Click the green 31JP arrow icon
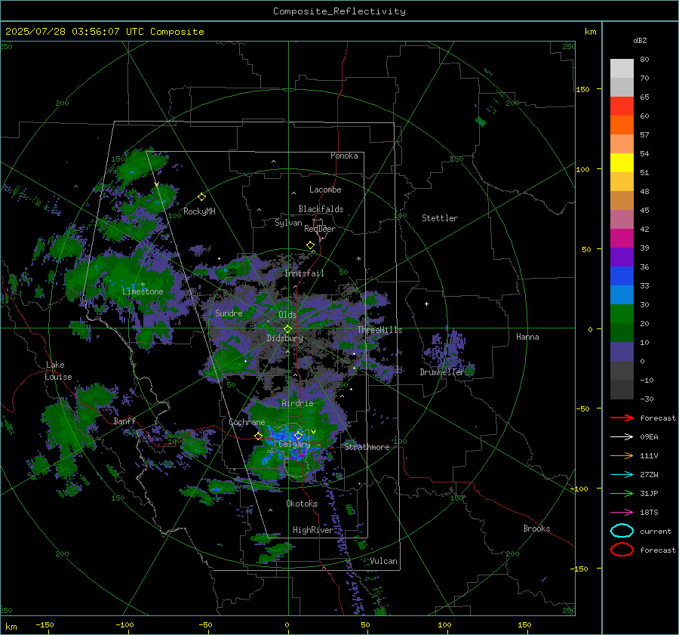Viewport: 679px width, 635px height. tap(622, 493)
